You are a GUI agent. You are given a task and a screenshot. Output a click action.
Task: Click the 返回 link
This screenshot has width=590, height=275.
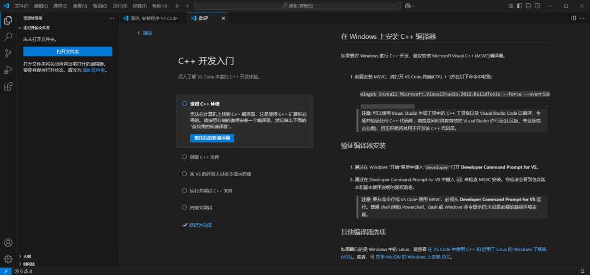click(x=147, y=33)
